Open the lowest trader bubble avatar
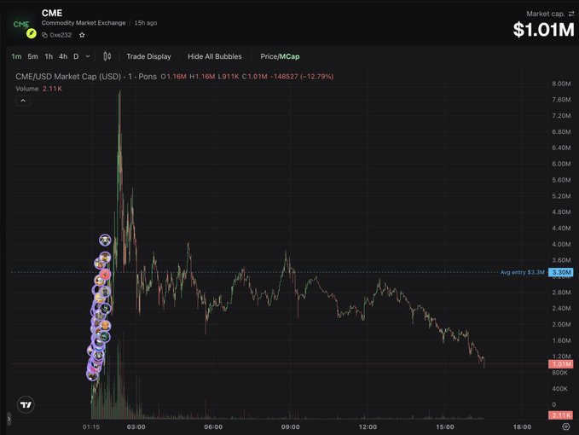 (x=92, y=375)
